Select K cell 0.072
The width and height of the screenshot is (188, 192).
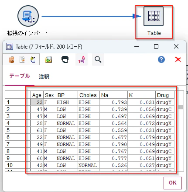[141, 123]
